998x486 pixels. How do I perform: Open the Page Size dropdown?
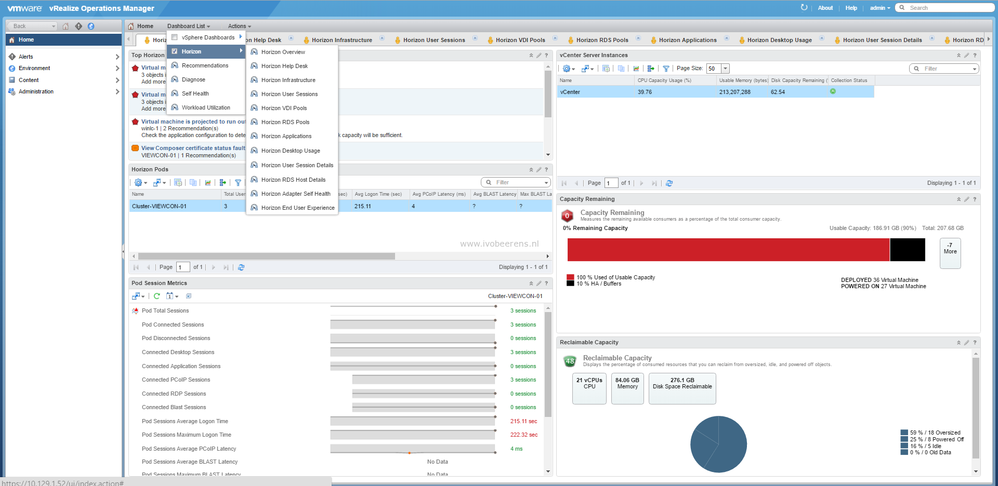coord(726,69)
